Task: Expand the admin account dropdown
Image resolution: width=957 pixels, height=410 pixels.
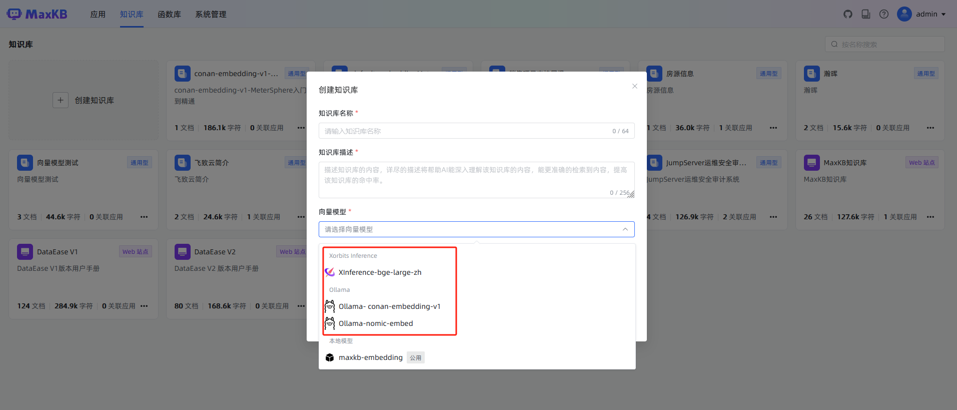Action: click(943, 15)
